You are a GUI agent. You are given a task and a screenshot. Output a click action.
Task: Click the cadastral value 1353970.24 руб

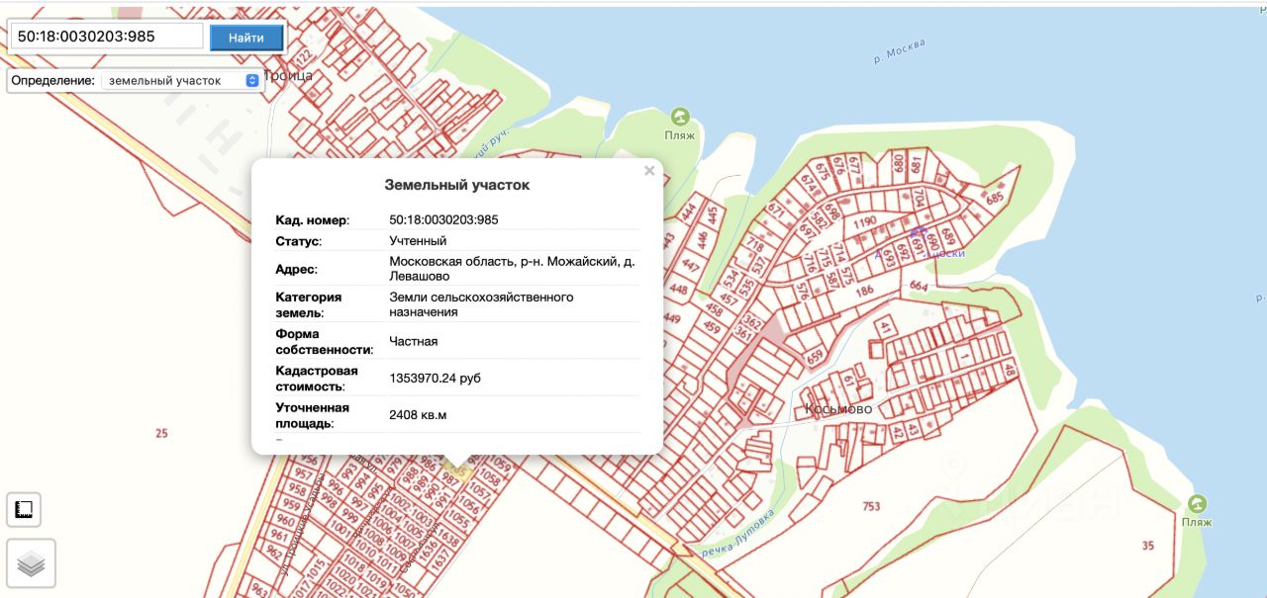(435, 379)
